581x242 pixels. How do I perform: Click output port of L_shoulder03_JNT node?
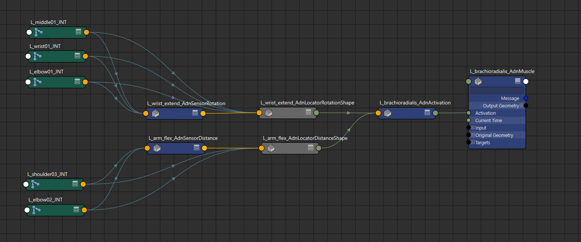point(83,184)
